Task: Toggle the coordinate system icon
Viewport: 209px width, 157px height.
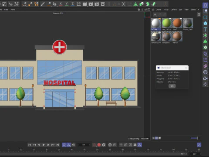Action: click(79, 4)
